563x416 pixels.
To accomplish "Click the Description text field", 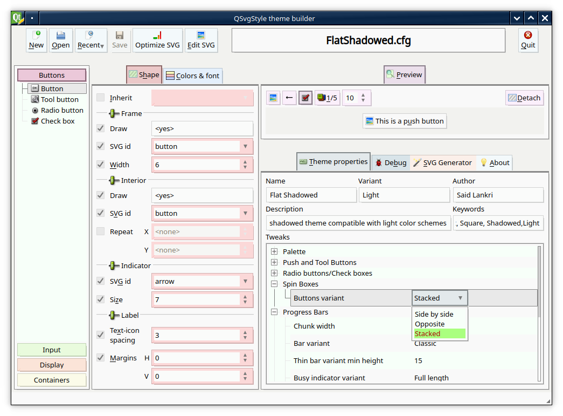I will pos(358,223).
